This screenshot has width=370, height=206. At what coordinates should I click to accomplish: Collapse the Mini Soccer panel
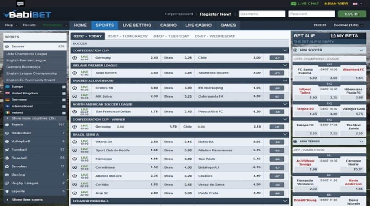[x=361, y=50]
